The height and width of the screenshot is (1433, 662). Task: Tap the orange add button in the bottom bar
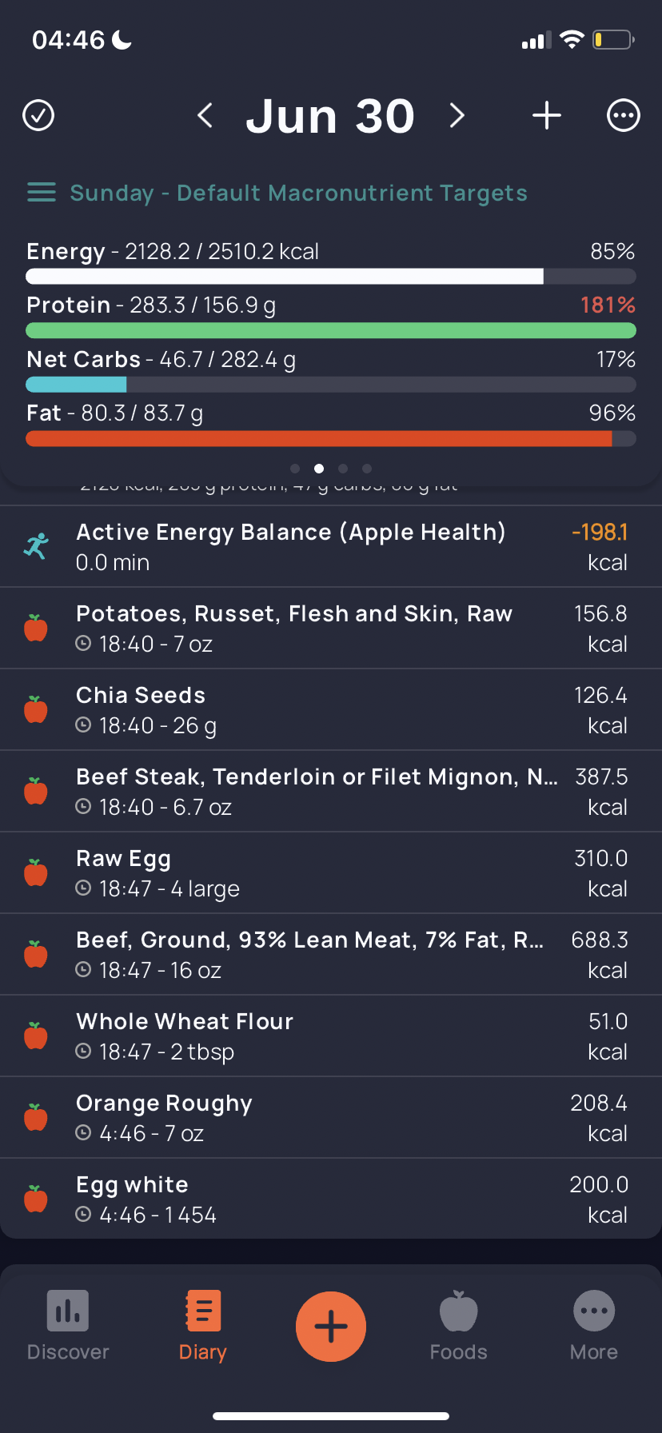click(331, 1327)
